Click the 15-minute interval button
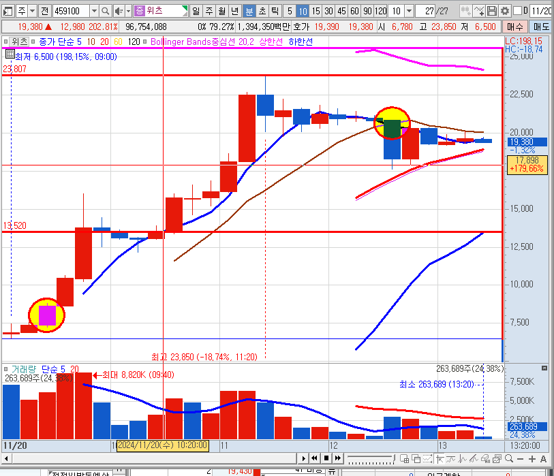The height and width of the screenshot is (476, 554). (316, 12)
